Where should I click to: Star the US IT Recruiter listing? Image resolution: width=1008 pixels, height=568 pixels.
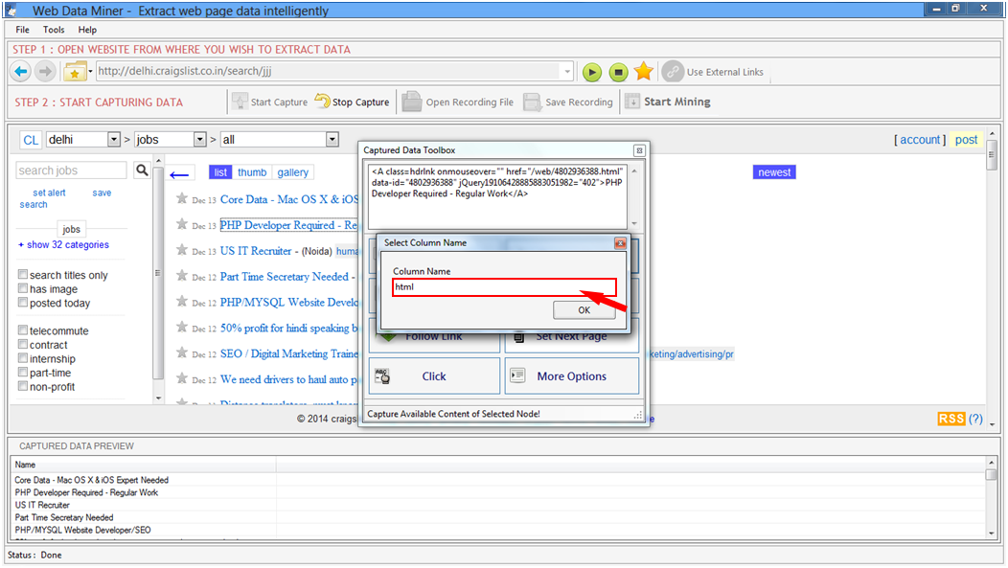click(183, 250)
